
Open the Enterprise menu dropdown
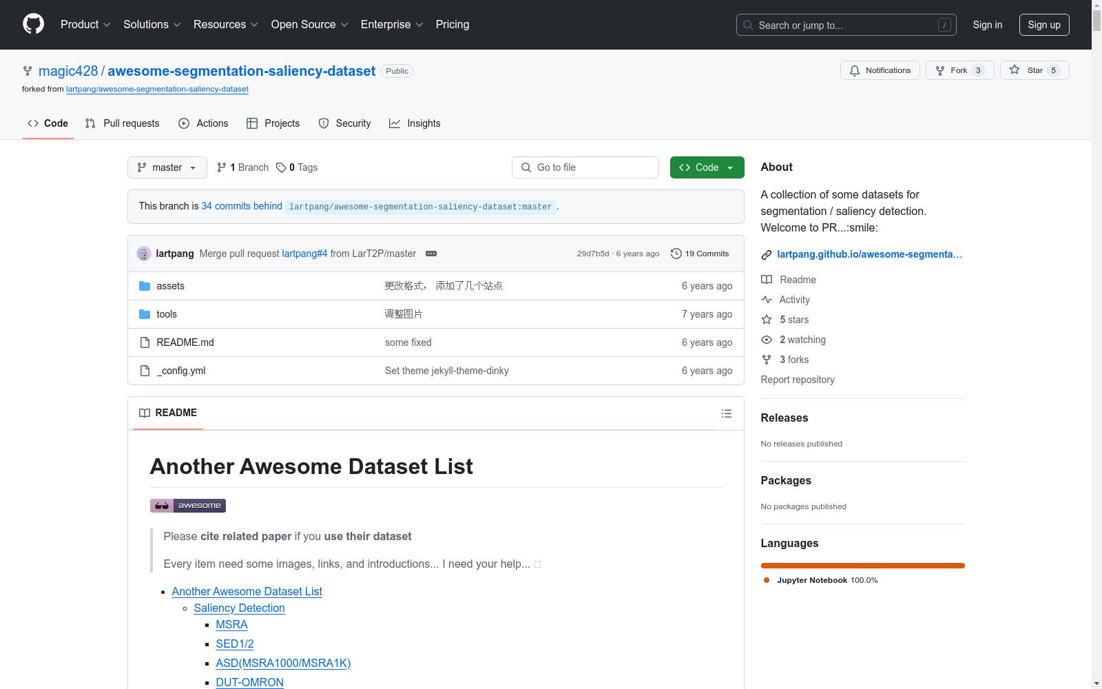click(392, 25)
